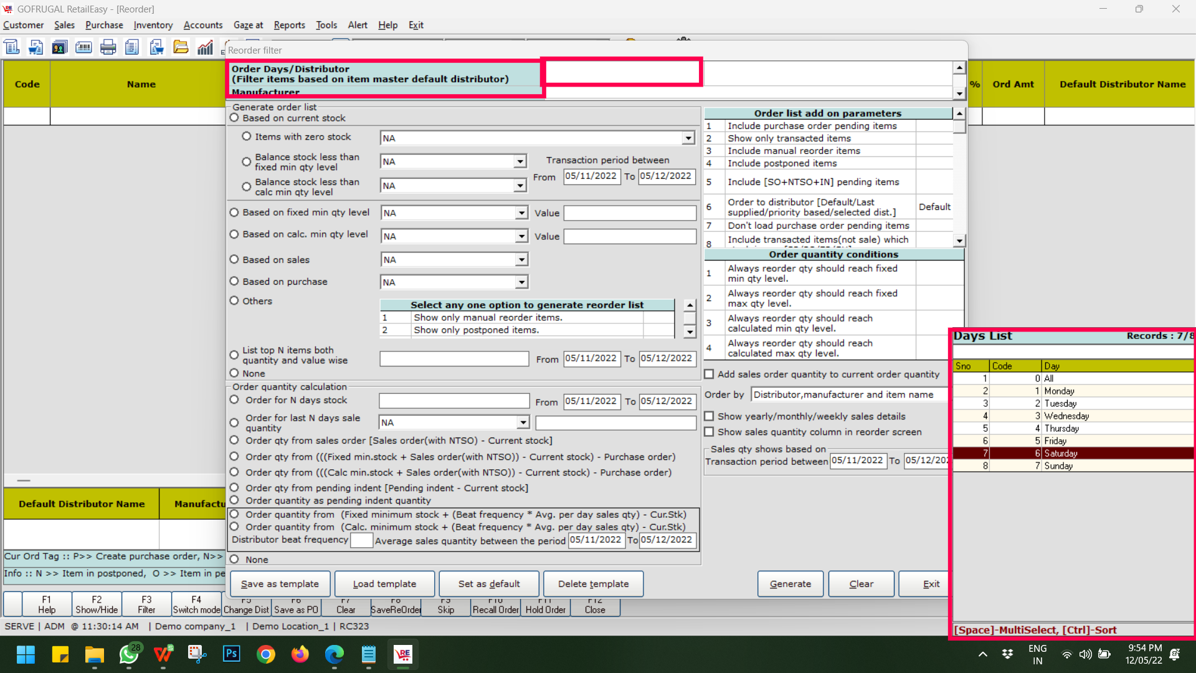The width and height of the screenshot is (1196, 673).
Task: Open the sales chart toolbar icon
Action: [205, 47]
